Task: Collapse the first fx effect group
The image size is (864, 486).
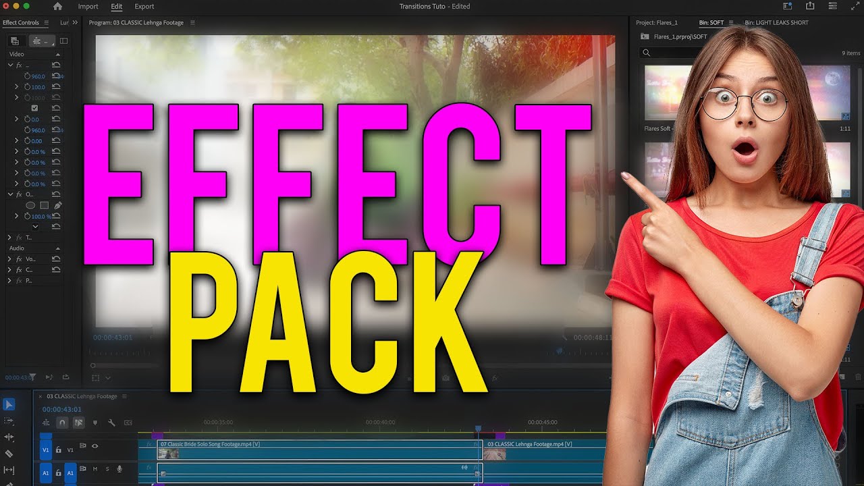Action: click(x=10, y=65)
